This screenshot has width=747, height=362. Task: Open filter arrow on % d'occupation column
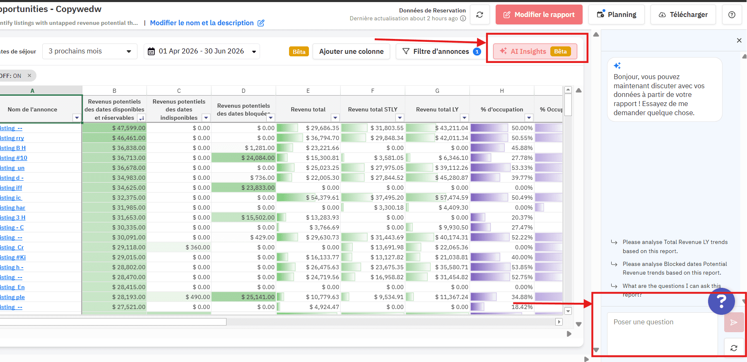pos(529,118)
